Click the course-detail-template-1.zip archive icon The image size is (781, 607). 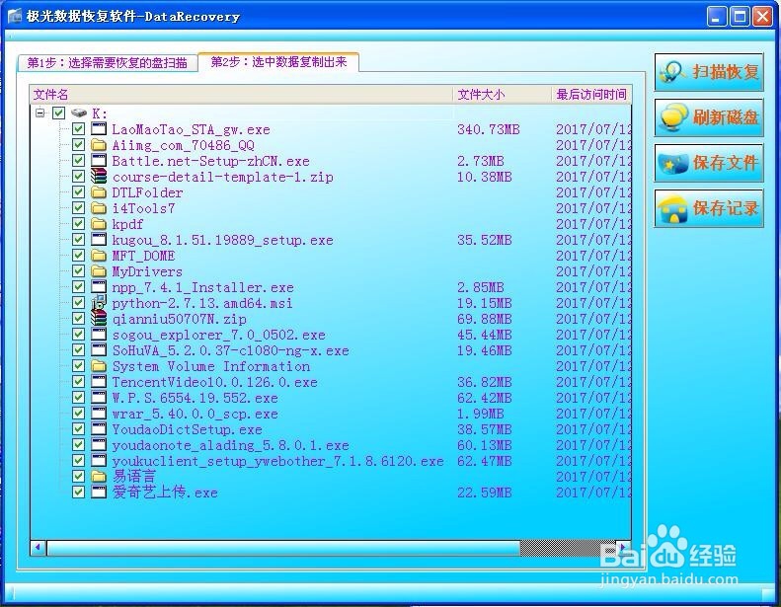tap(99, 177)
